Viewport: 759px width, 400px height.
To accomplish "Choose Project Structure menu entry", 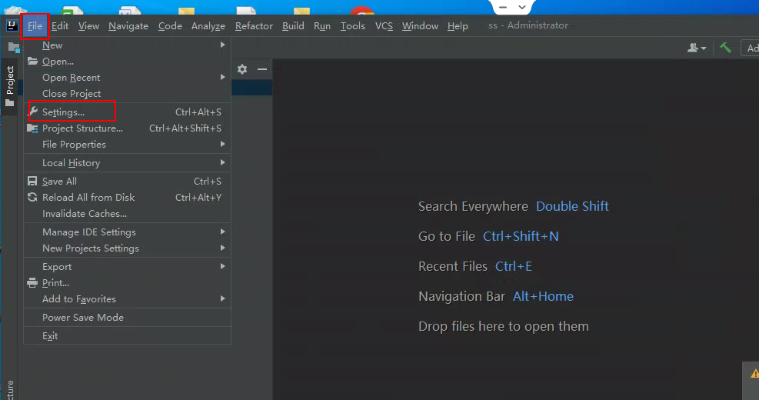I will [x=82, y=128].
